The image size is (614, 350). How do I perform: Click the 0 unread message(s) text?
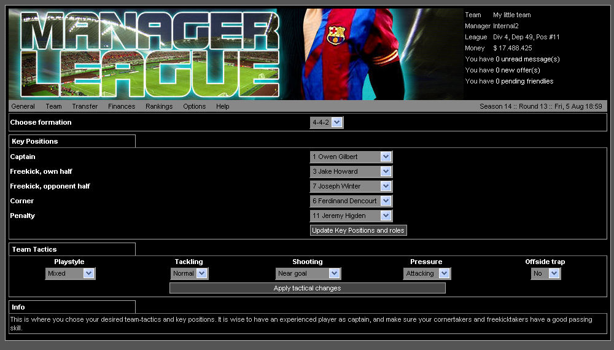click(527, 59)
